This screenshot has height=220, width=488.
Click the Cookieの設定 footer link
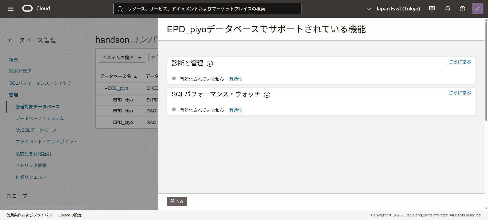(70, 215)
